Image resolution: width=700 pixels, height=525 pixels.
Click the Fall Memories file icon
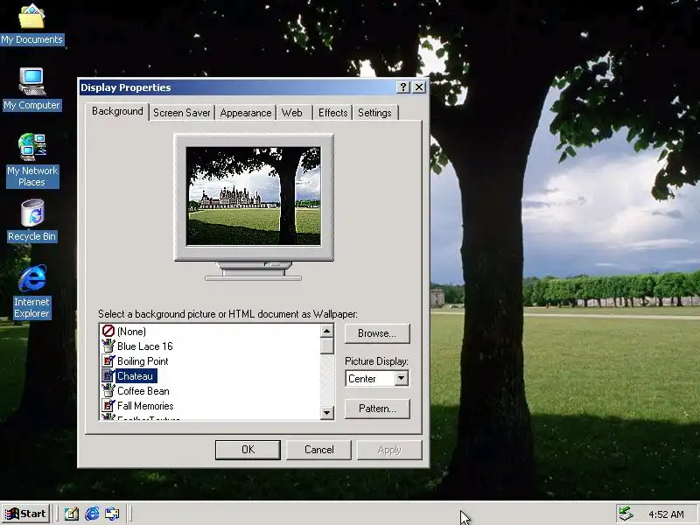click(x=108, y=405)
